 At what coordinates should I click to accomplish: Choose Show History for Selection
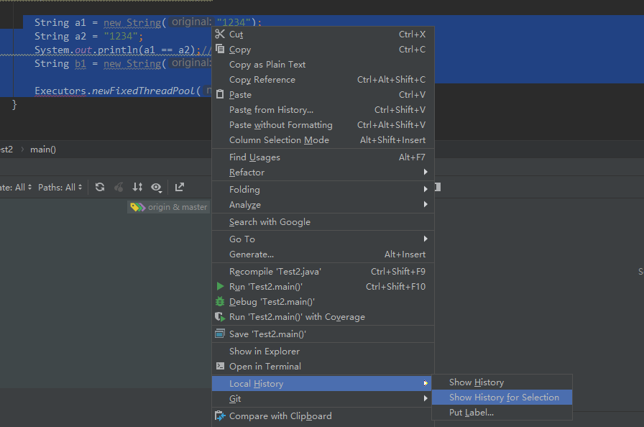pos(502,397)
